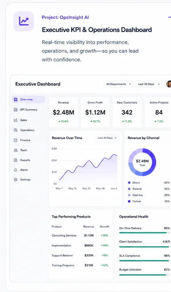
Task: Open the Revenue Over Time range dropdown
Action: click(x=107, y=138)
